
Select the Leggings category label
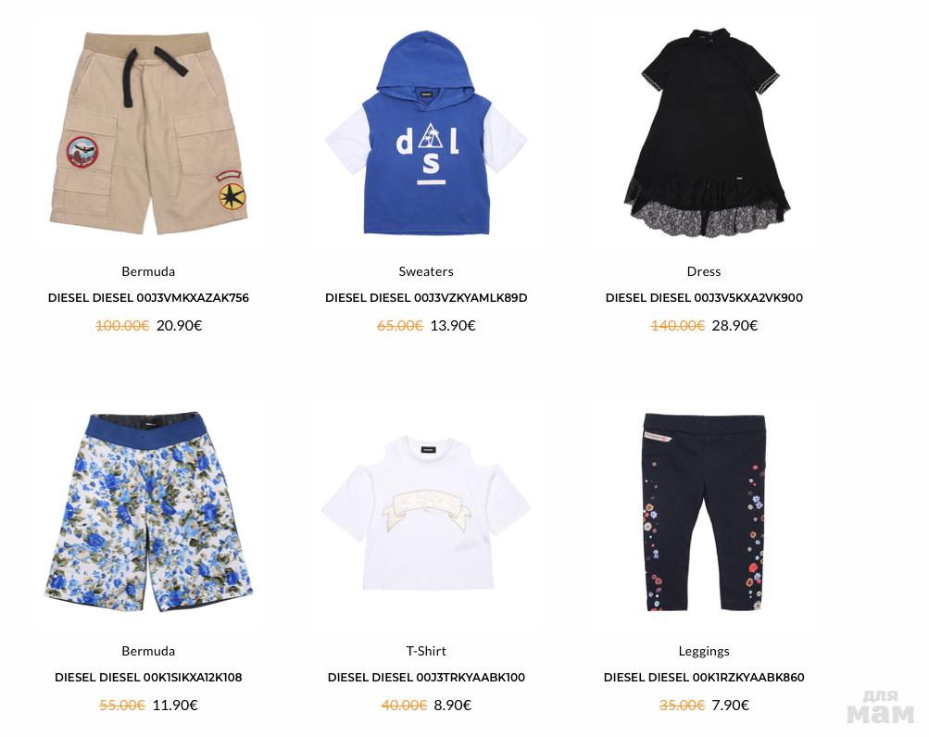click(x=704, y=651)
